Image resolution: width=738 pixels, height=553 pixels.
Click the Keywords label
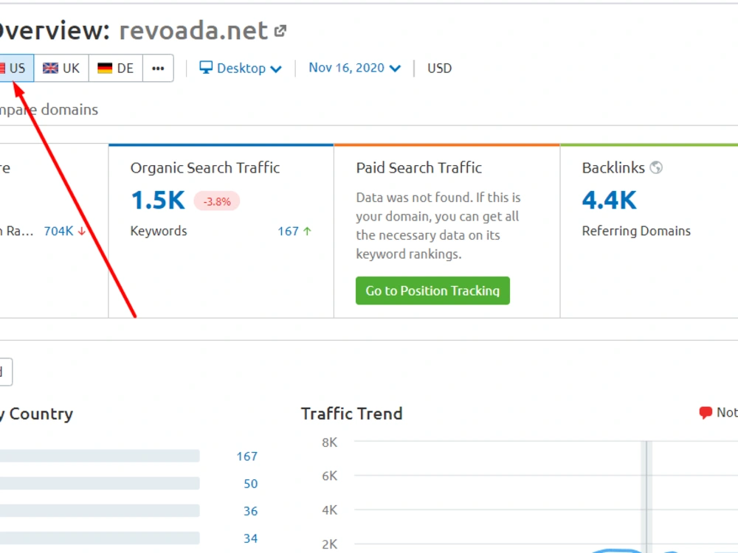(x=159, y=231)
